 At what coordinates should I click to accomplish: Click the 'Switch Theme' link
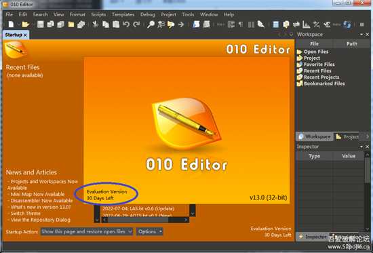pyautogui.click(x=26, y=214)
